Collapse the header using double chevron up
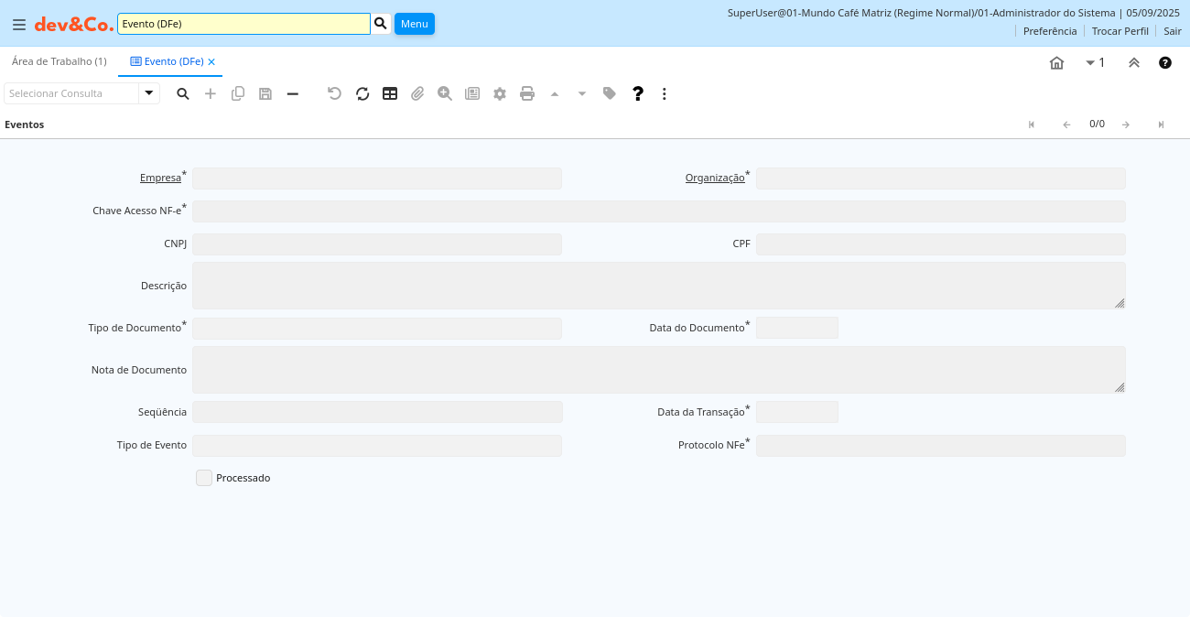The width and height of the screenshot is (1190, 617). 1133,63
